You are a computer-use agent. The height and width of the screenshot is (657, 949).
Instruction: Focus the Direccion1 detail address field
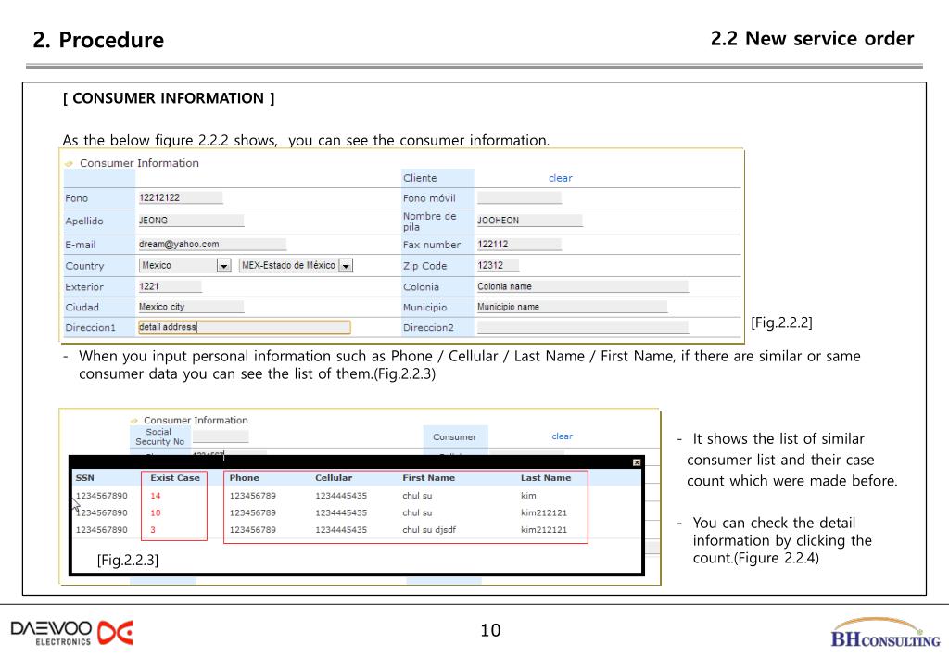(244, 327)
